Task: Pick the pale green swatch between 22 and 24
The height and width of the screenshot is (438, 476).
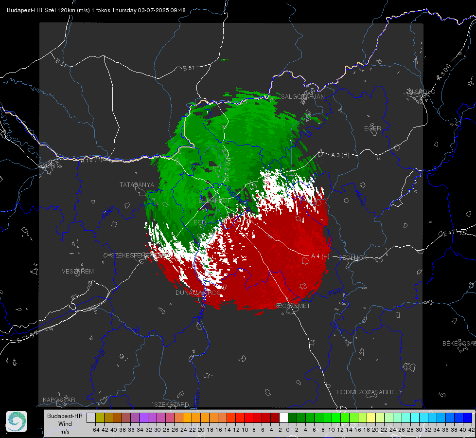Action: pyautogui.click(x=388, y=418)
